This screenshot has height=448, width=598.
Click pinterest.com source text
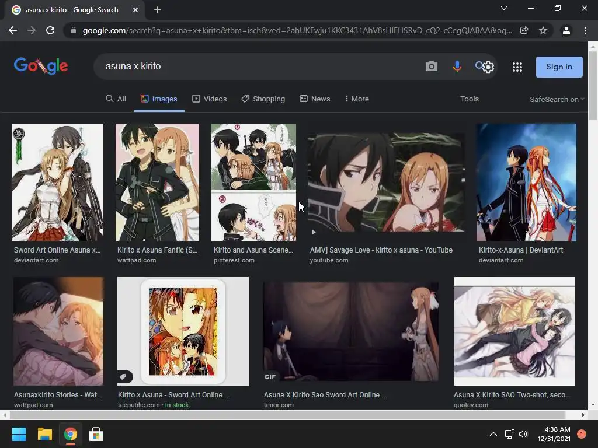tap(234, 261)
